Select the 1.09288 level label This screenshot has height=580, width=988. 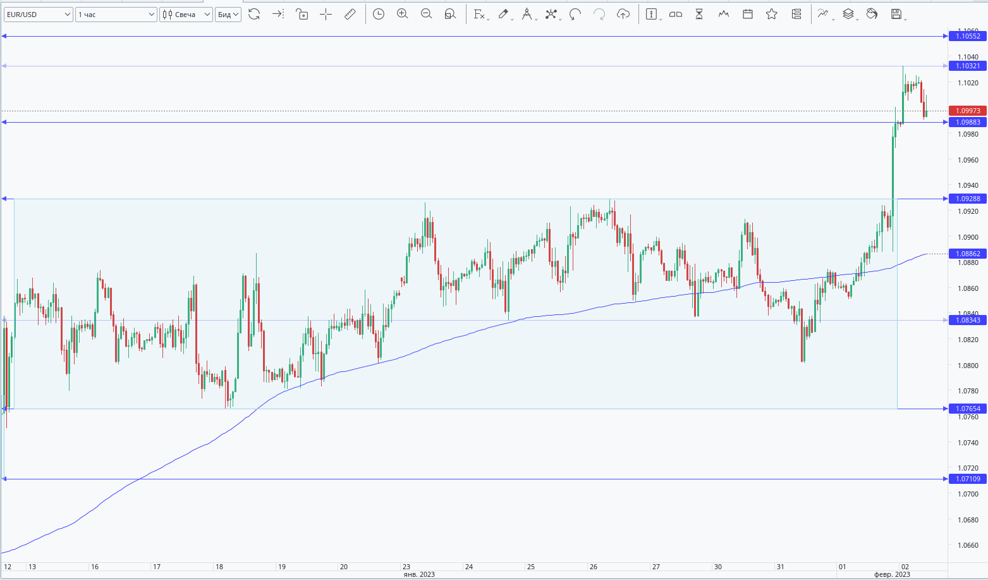(968, 199)
